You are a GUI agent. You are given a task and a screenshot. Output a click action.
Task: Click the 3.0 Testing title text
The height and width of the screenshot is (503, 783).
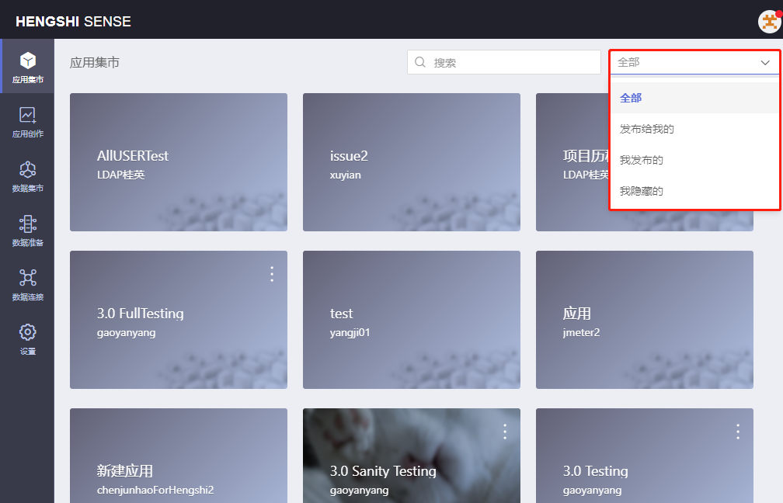(595, 471)
